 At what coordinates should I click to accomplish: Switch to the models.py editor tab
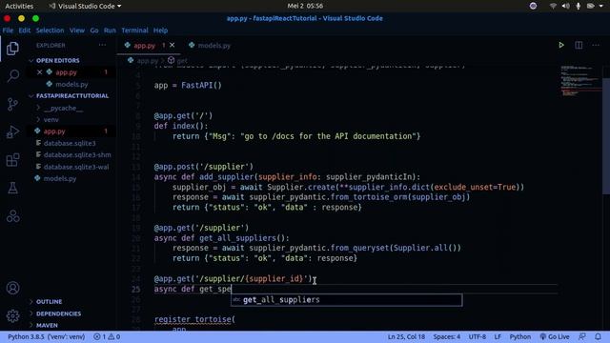pos(210,46)
